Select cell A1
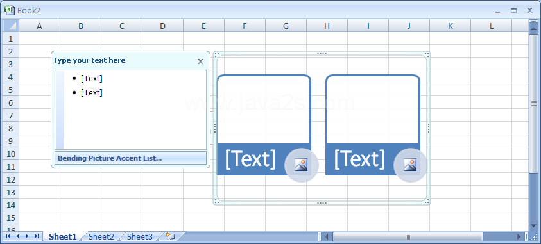Image resolution: width=541 pixels, height=244 pixels. pos(39,38)
